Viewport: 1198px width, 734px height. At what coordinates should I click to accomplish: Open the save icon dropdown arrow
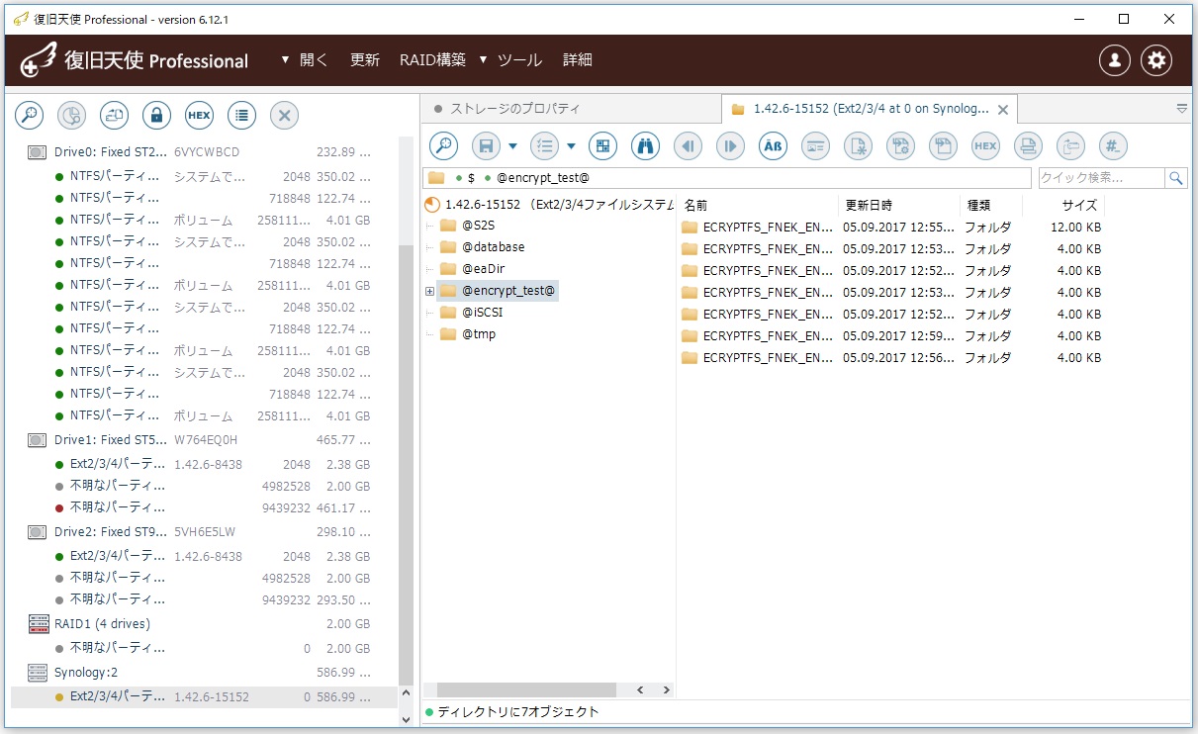tap(512, 146)
